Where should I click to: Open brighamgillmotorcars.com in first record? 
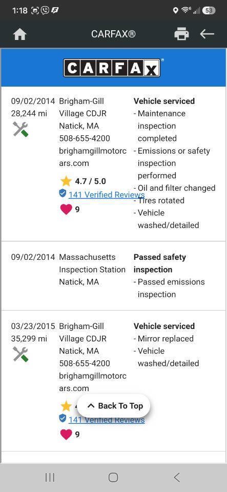(x=93, y=157)
